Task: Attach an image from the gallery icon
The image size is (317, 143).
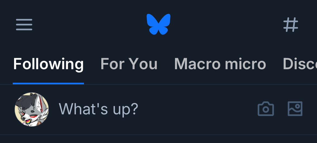Action: point(295,109)
